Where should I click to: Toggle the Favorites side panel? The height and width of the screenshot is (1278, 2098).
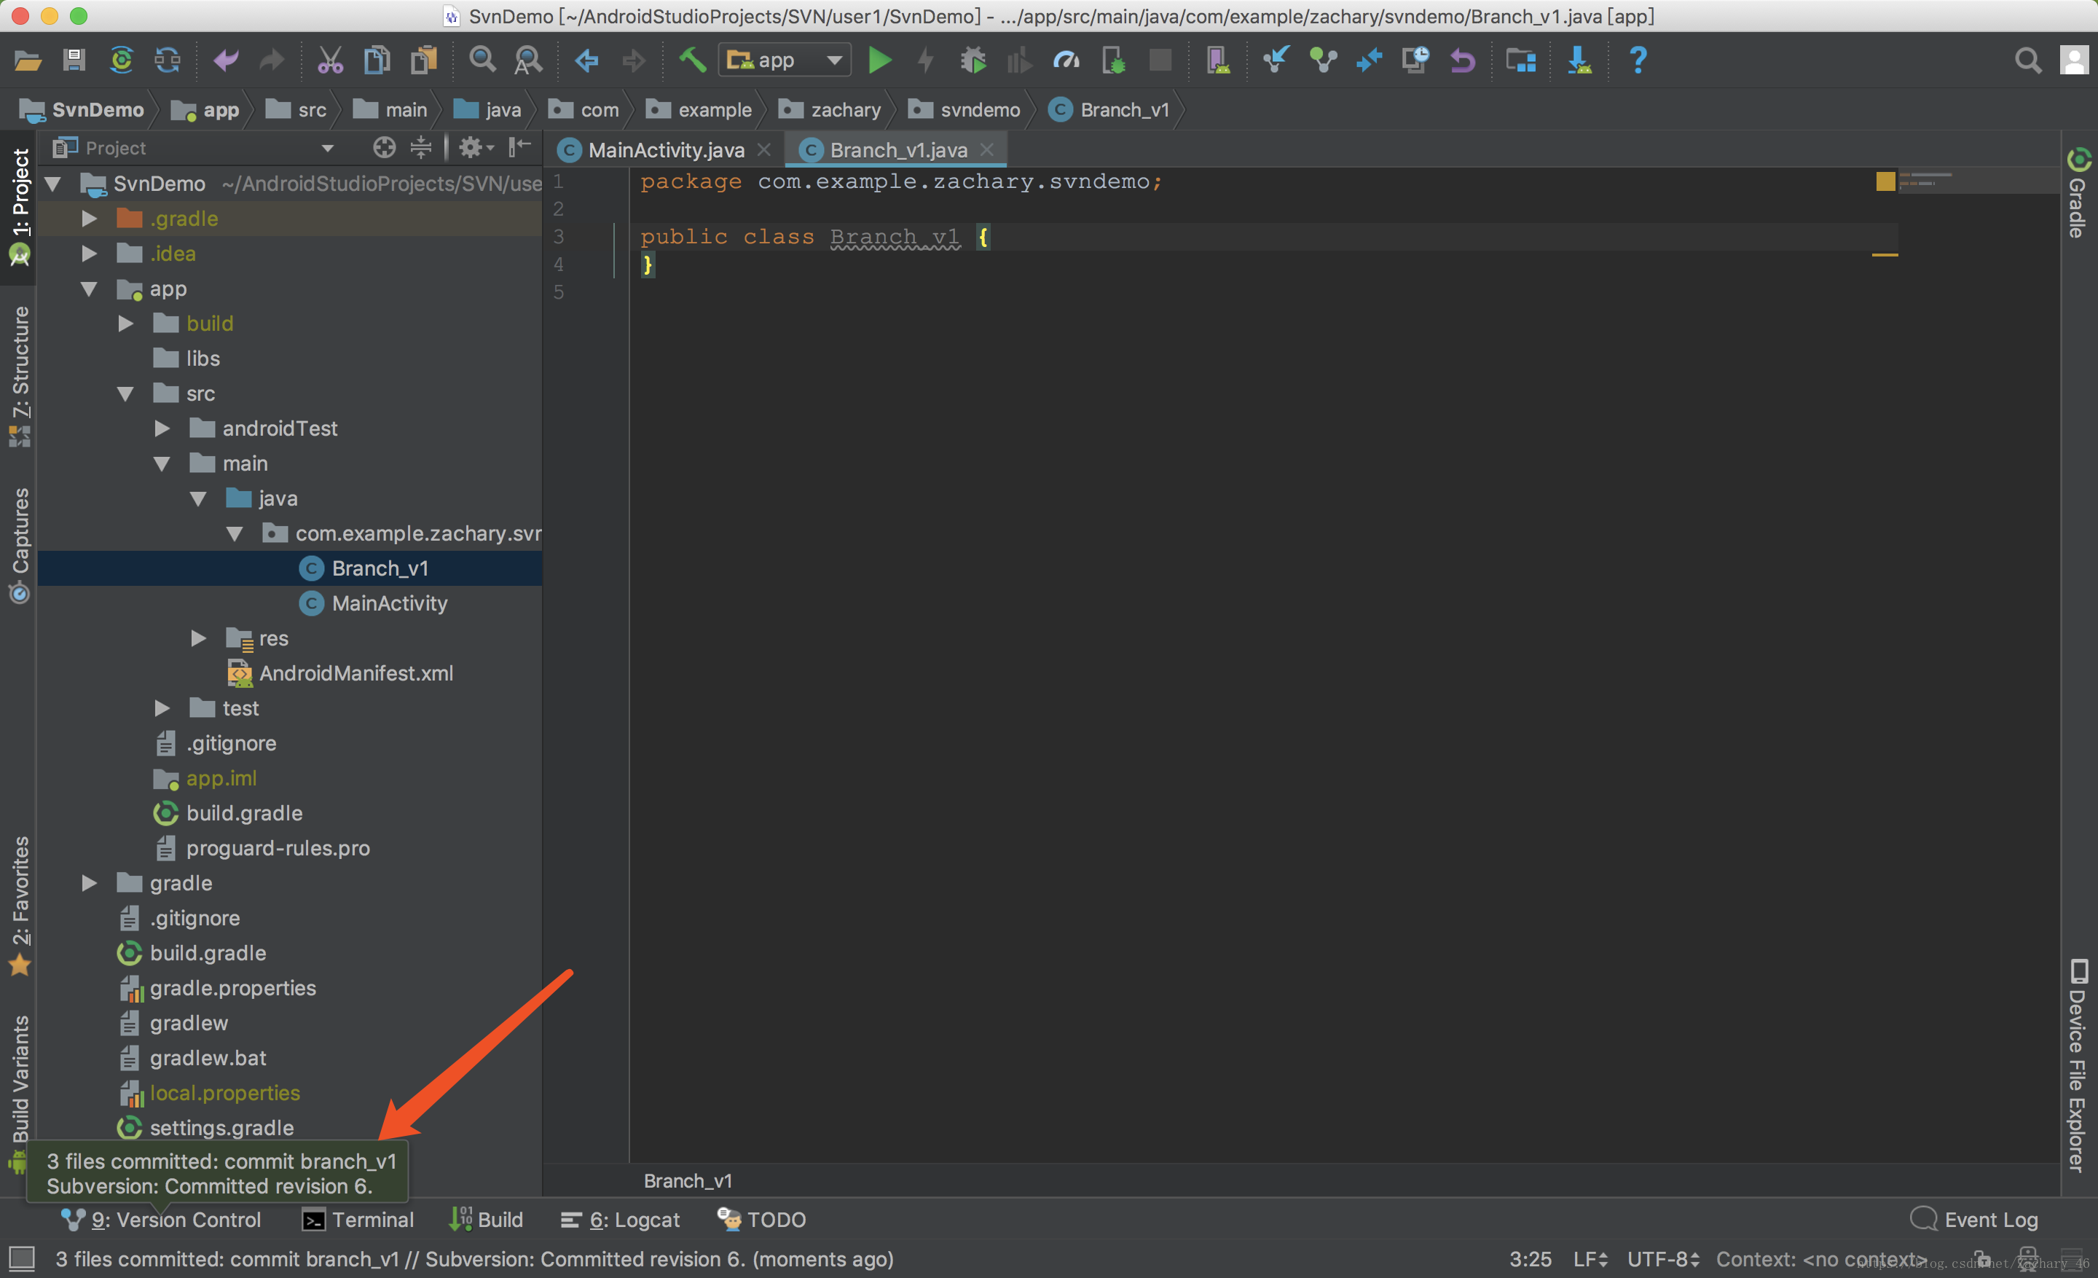coord(20,906)
